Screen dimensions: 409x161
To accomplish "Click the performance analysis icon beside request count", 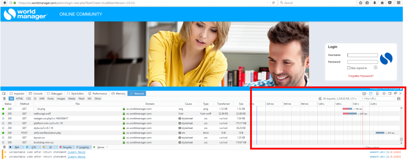I will 320,98.
